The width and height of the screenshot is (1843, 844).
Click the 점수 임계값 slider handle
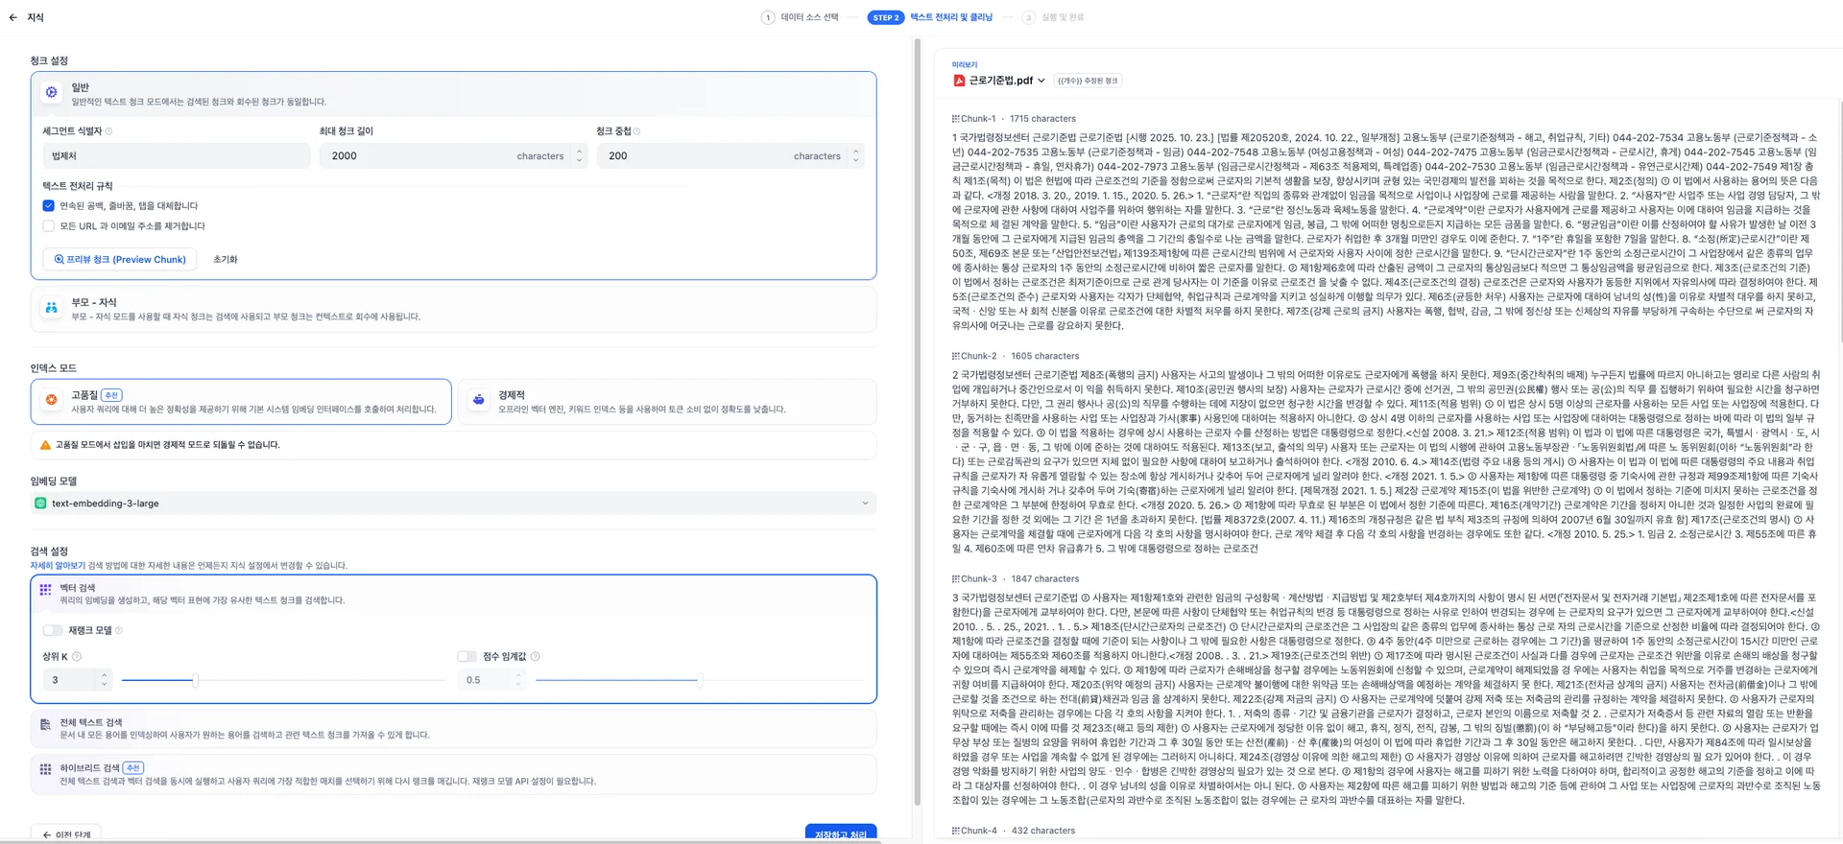click(700, 680)
